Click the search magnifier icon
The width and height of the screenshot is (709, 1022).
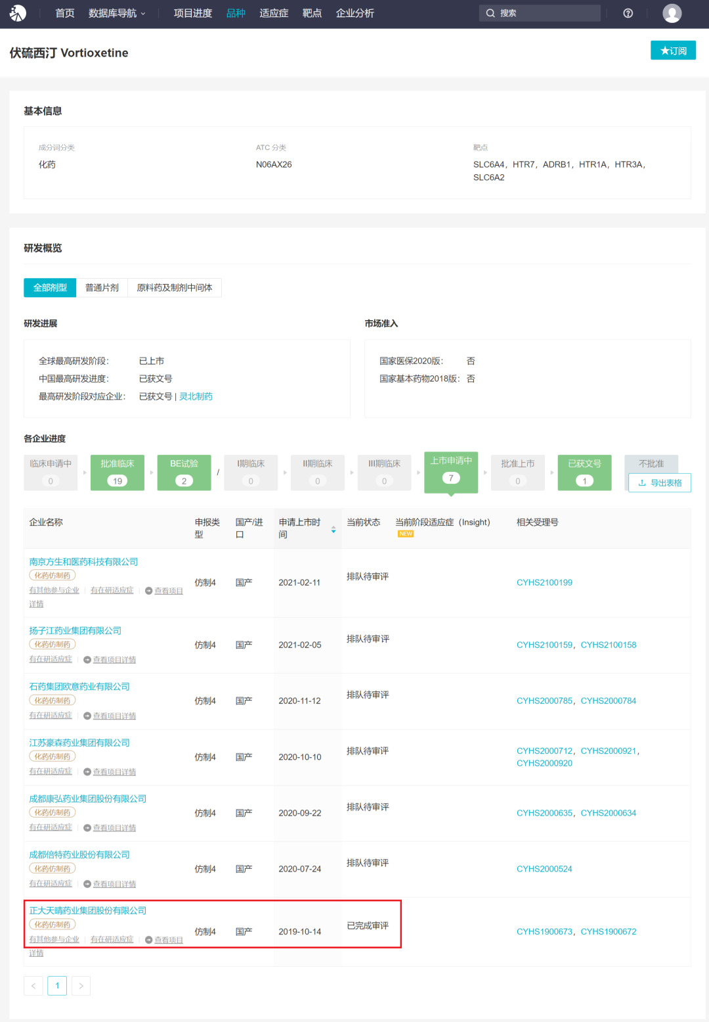point(490,13)
